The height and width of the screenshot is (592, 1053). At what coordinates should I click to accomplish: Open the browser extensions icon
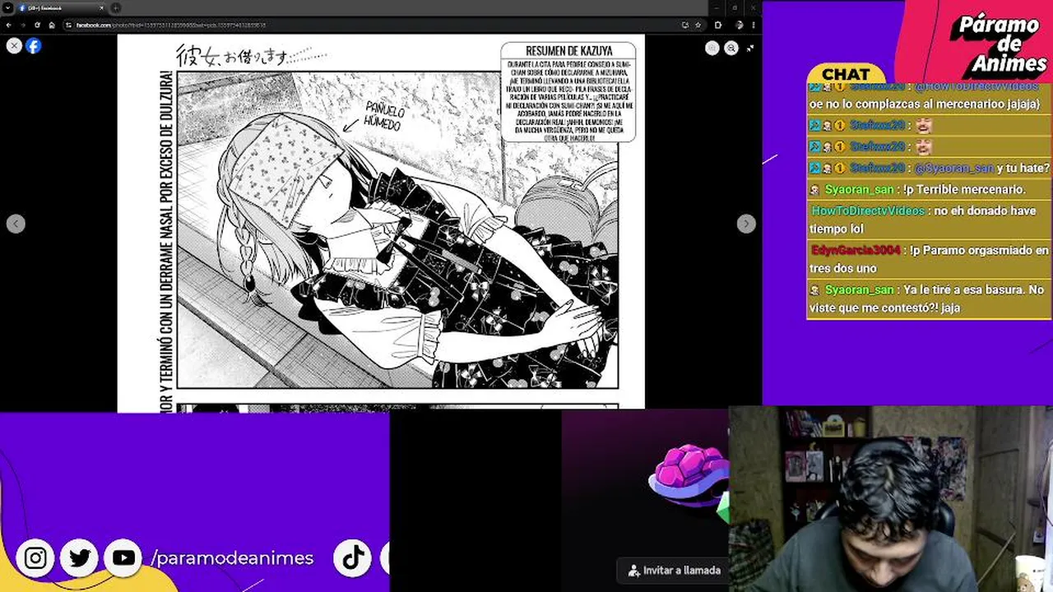[718, 25]
